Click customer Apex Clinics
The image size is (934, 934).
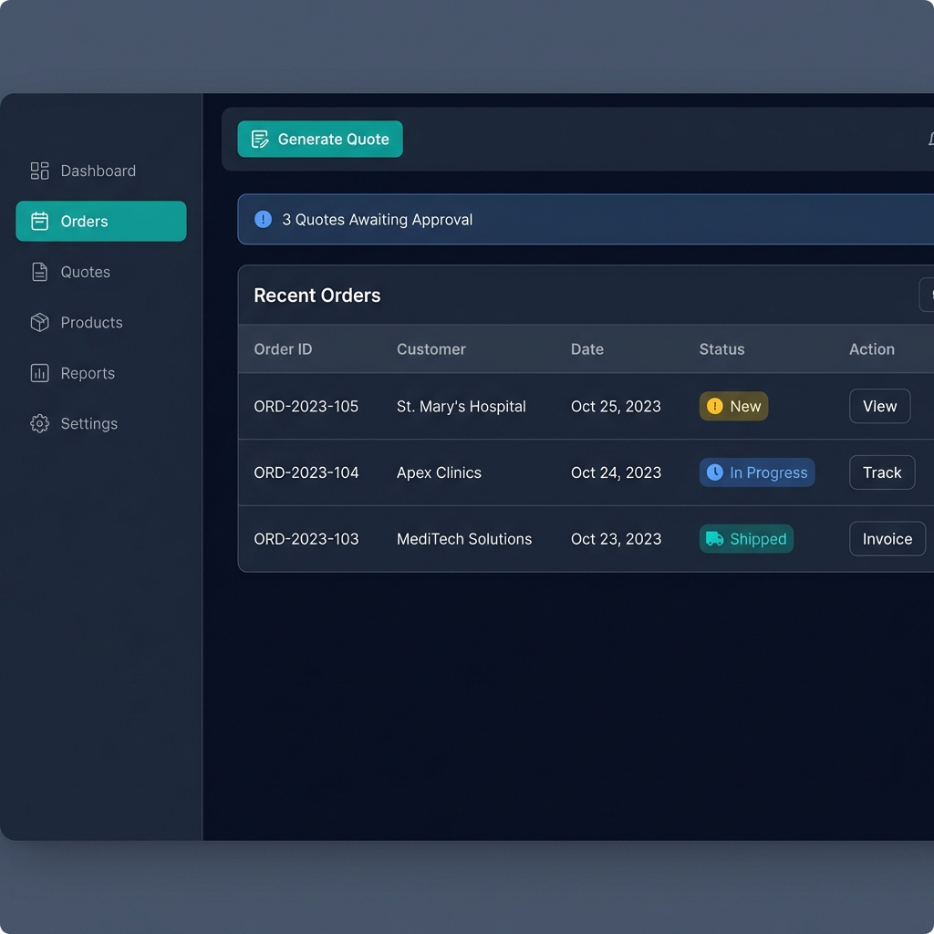coord(439,472)
